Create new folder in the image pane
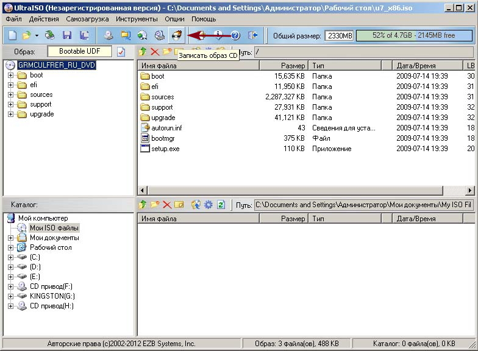The image size is (478, 351). (x=167, y=51)
